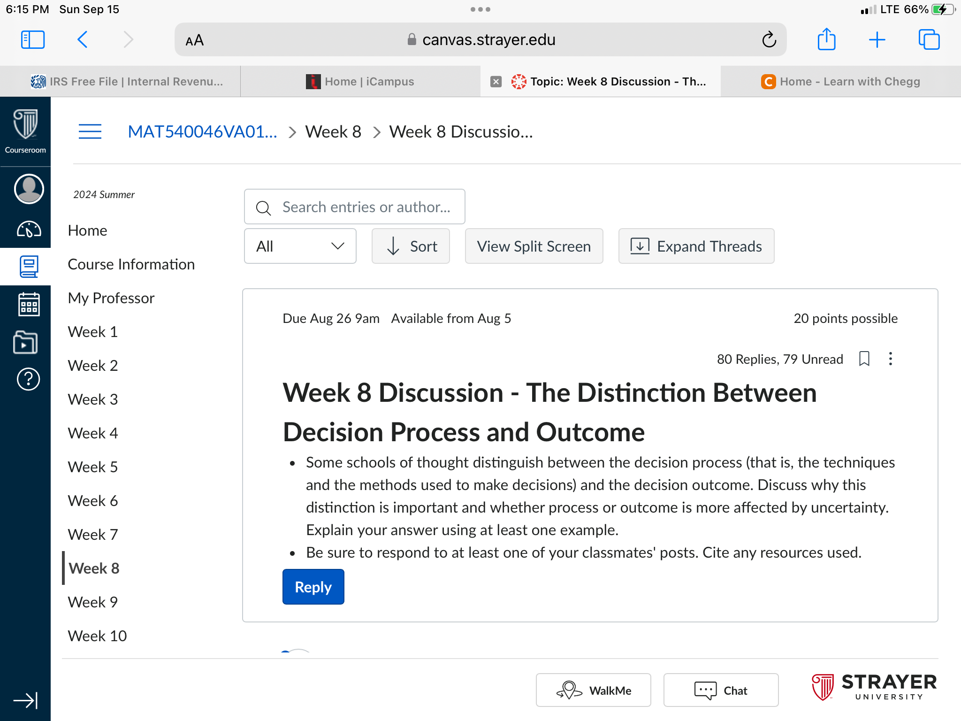The image size is (961, 721).
Task: Click the Search entries or author field
Action: 355,207
